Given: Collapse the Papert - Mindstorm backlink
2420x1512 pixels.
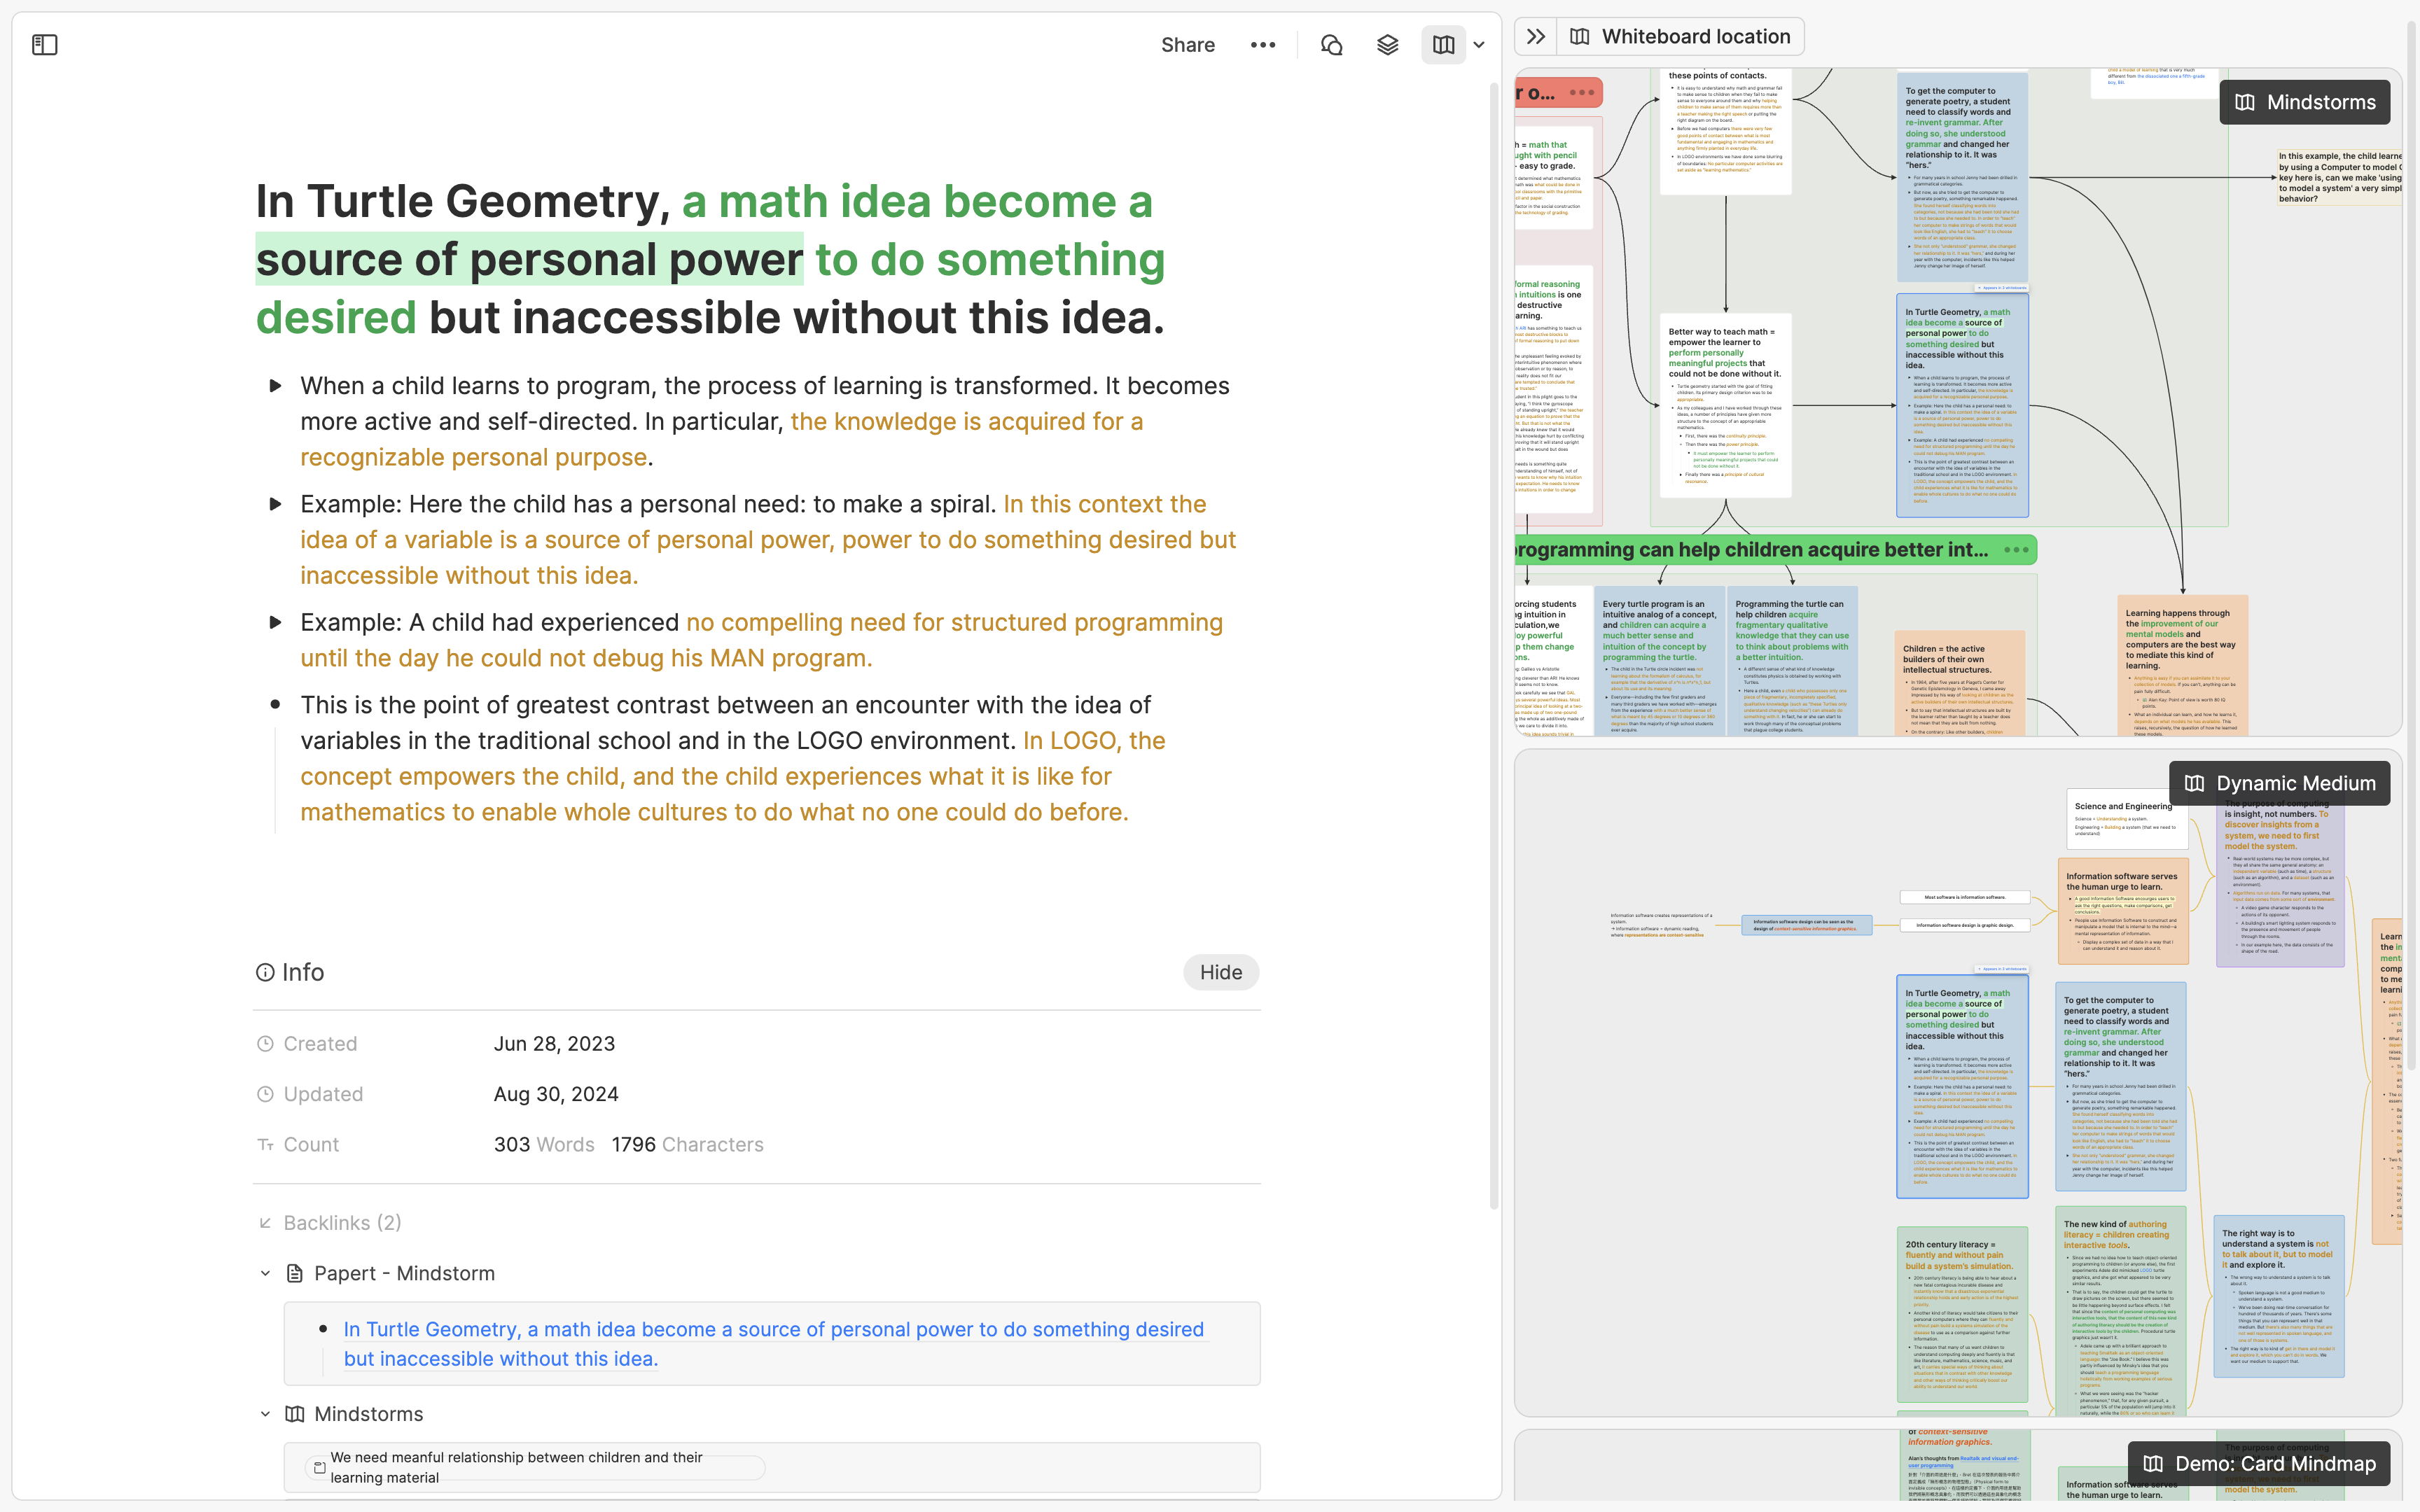Looking at the screenshot, I should click(265, 1273).
